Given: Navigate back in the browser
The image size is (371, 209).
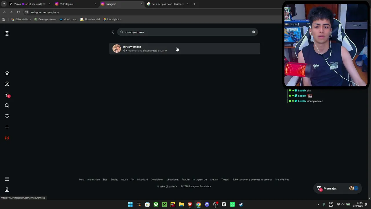Looking at the screenshot, I should [x=4, y=12].
